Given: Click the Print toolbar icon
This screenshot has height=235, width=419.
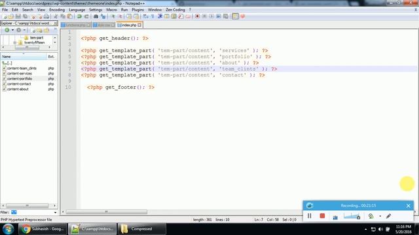Looking at the screenshot, I should (46, 16).
